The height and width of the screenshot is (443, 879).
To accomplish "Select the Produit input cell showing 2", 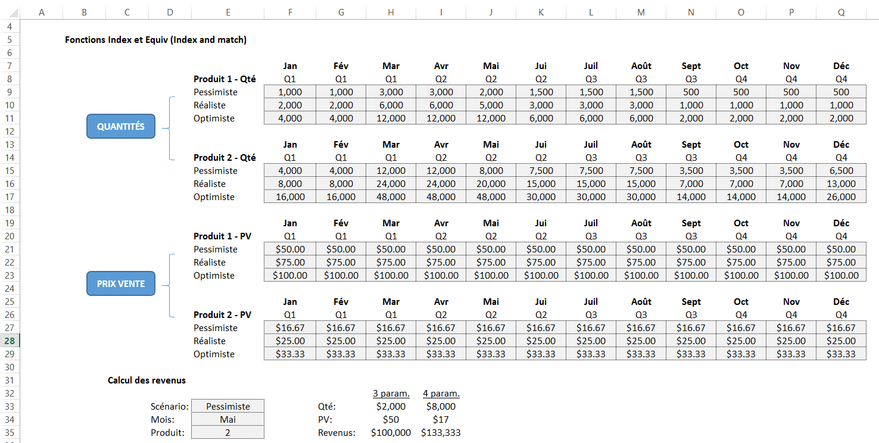I will [227, 432].
